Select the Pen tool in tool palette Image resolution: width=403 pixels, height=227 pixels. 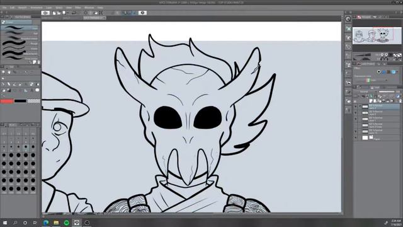pyautogui.click(x=3, y=84)
